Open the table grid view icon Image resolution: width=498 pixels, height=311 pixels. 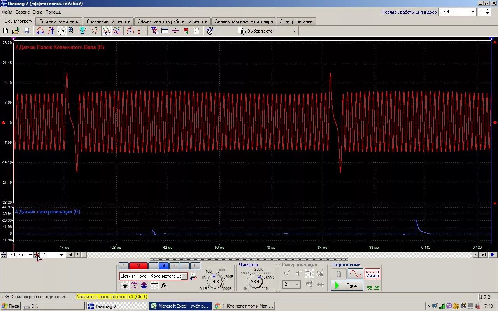point(165,31)
